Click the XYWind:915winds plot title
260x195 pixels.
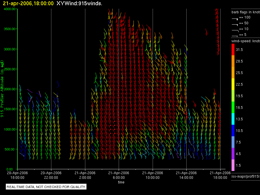coord(79,3)
